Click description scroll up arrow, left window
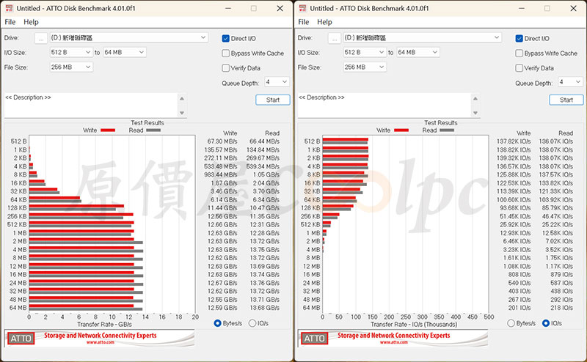The width and height of the screenshot is (587, 362). 182,98
